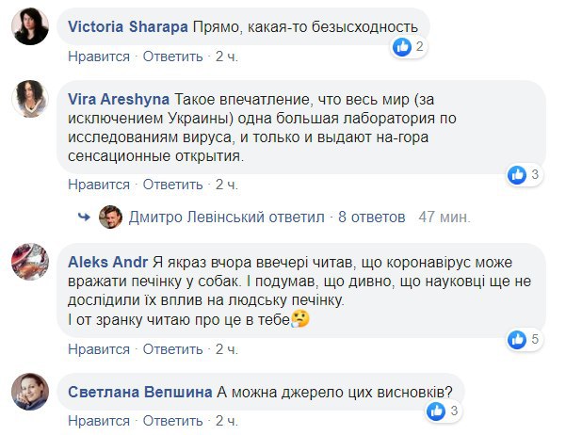This screenshot has height=435, width=582.
Task: Open Vira Areshyna's profile name link
Action: (x=119, y=98)
